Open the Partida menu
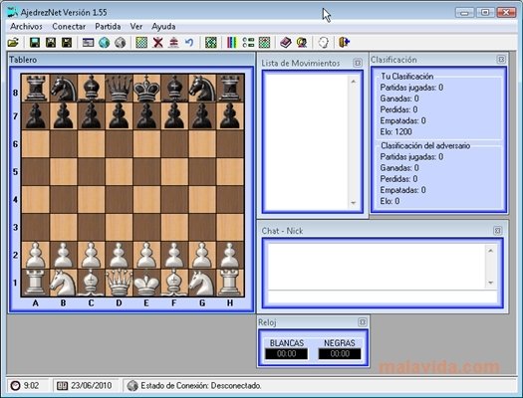 (x=108, y=26)
